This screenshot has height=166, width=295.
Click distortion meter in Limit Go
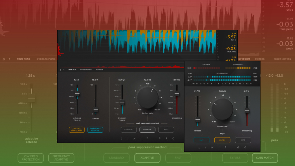[207, 68]
